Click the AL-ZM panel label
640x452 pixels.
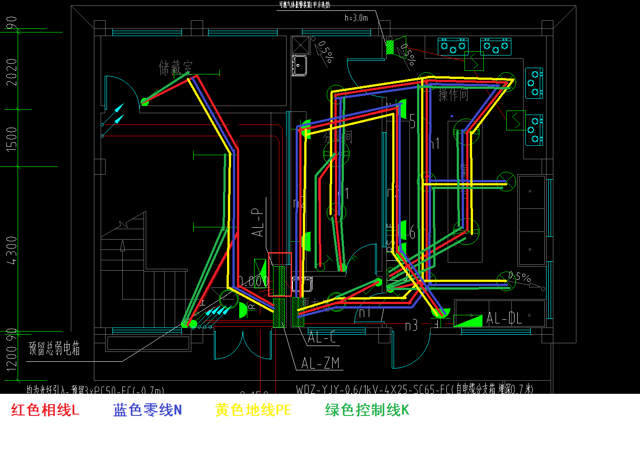point(320,363)
